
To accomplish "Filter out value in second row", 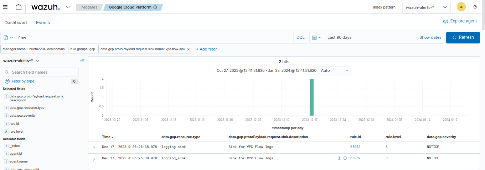I will click(x=345, y=158).
